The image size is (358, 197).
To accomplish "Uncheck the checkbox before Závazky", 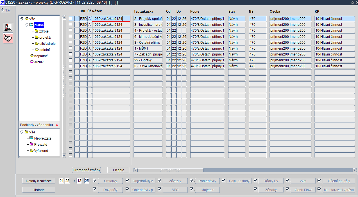I will point(160,180).
